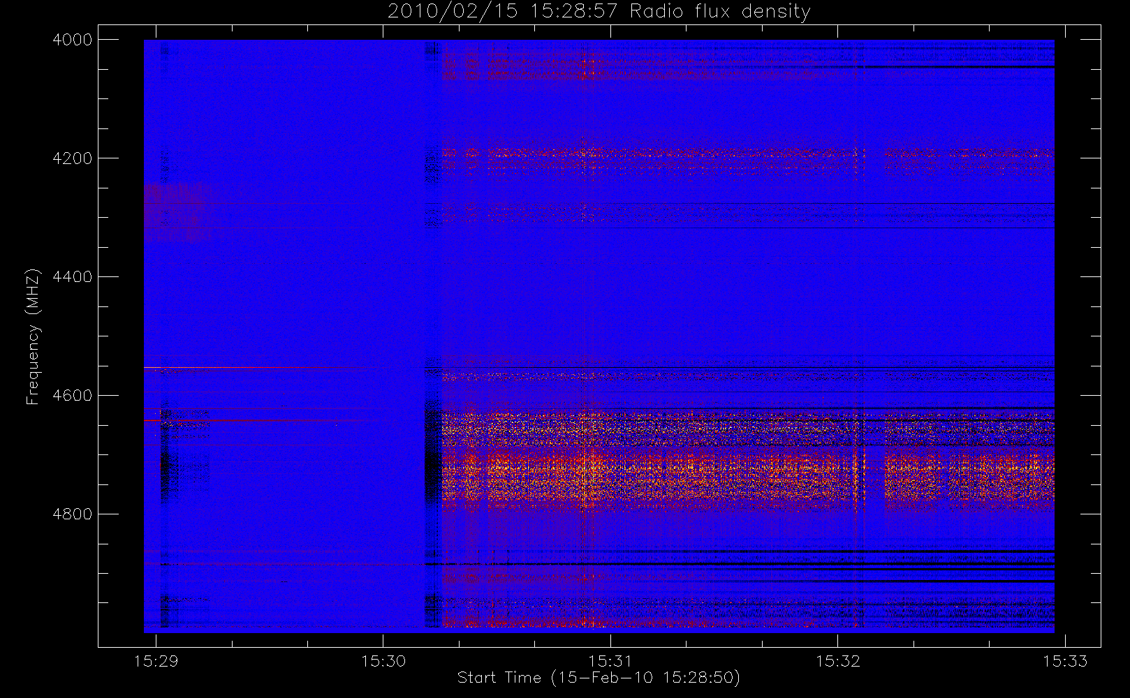
Task: Click the plot title '2010/02/15 15:28:57 Radio flux density'
Action: click(x=599, y=12)
